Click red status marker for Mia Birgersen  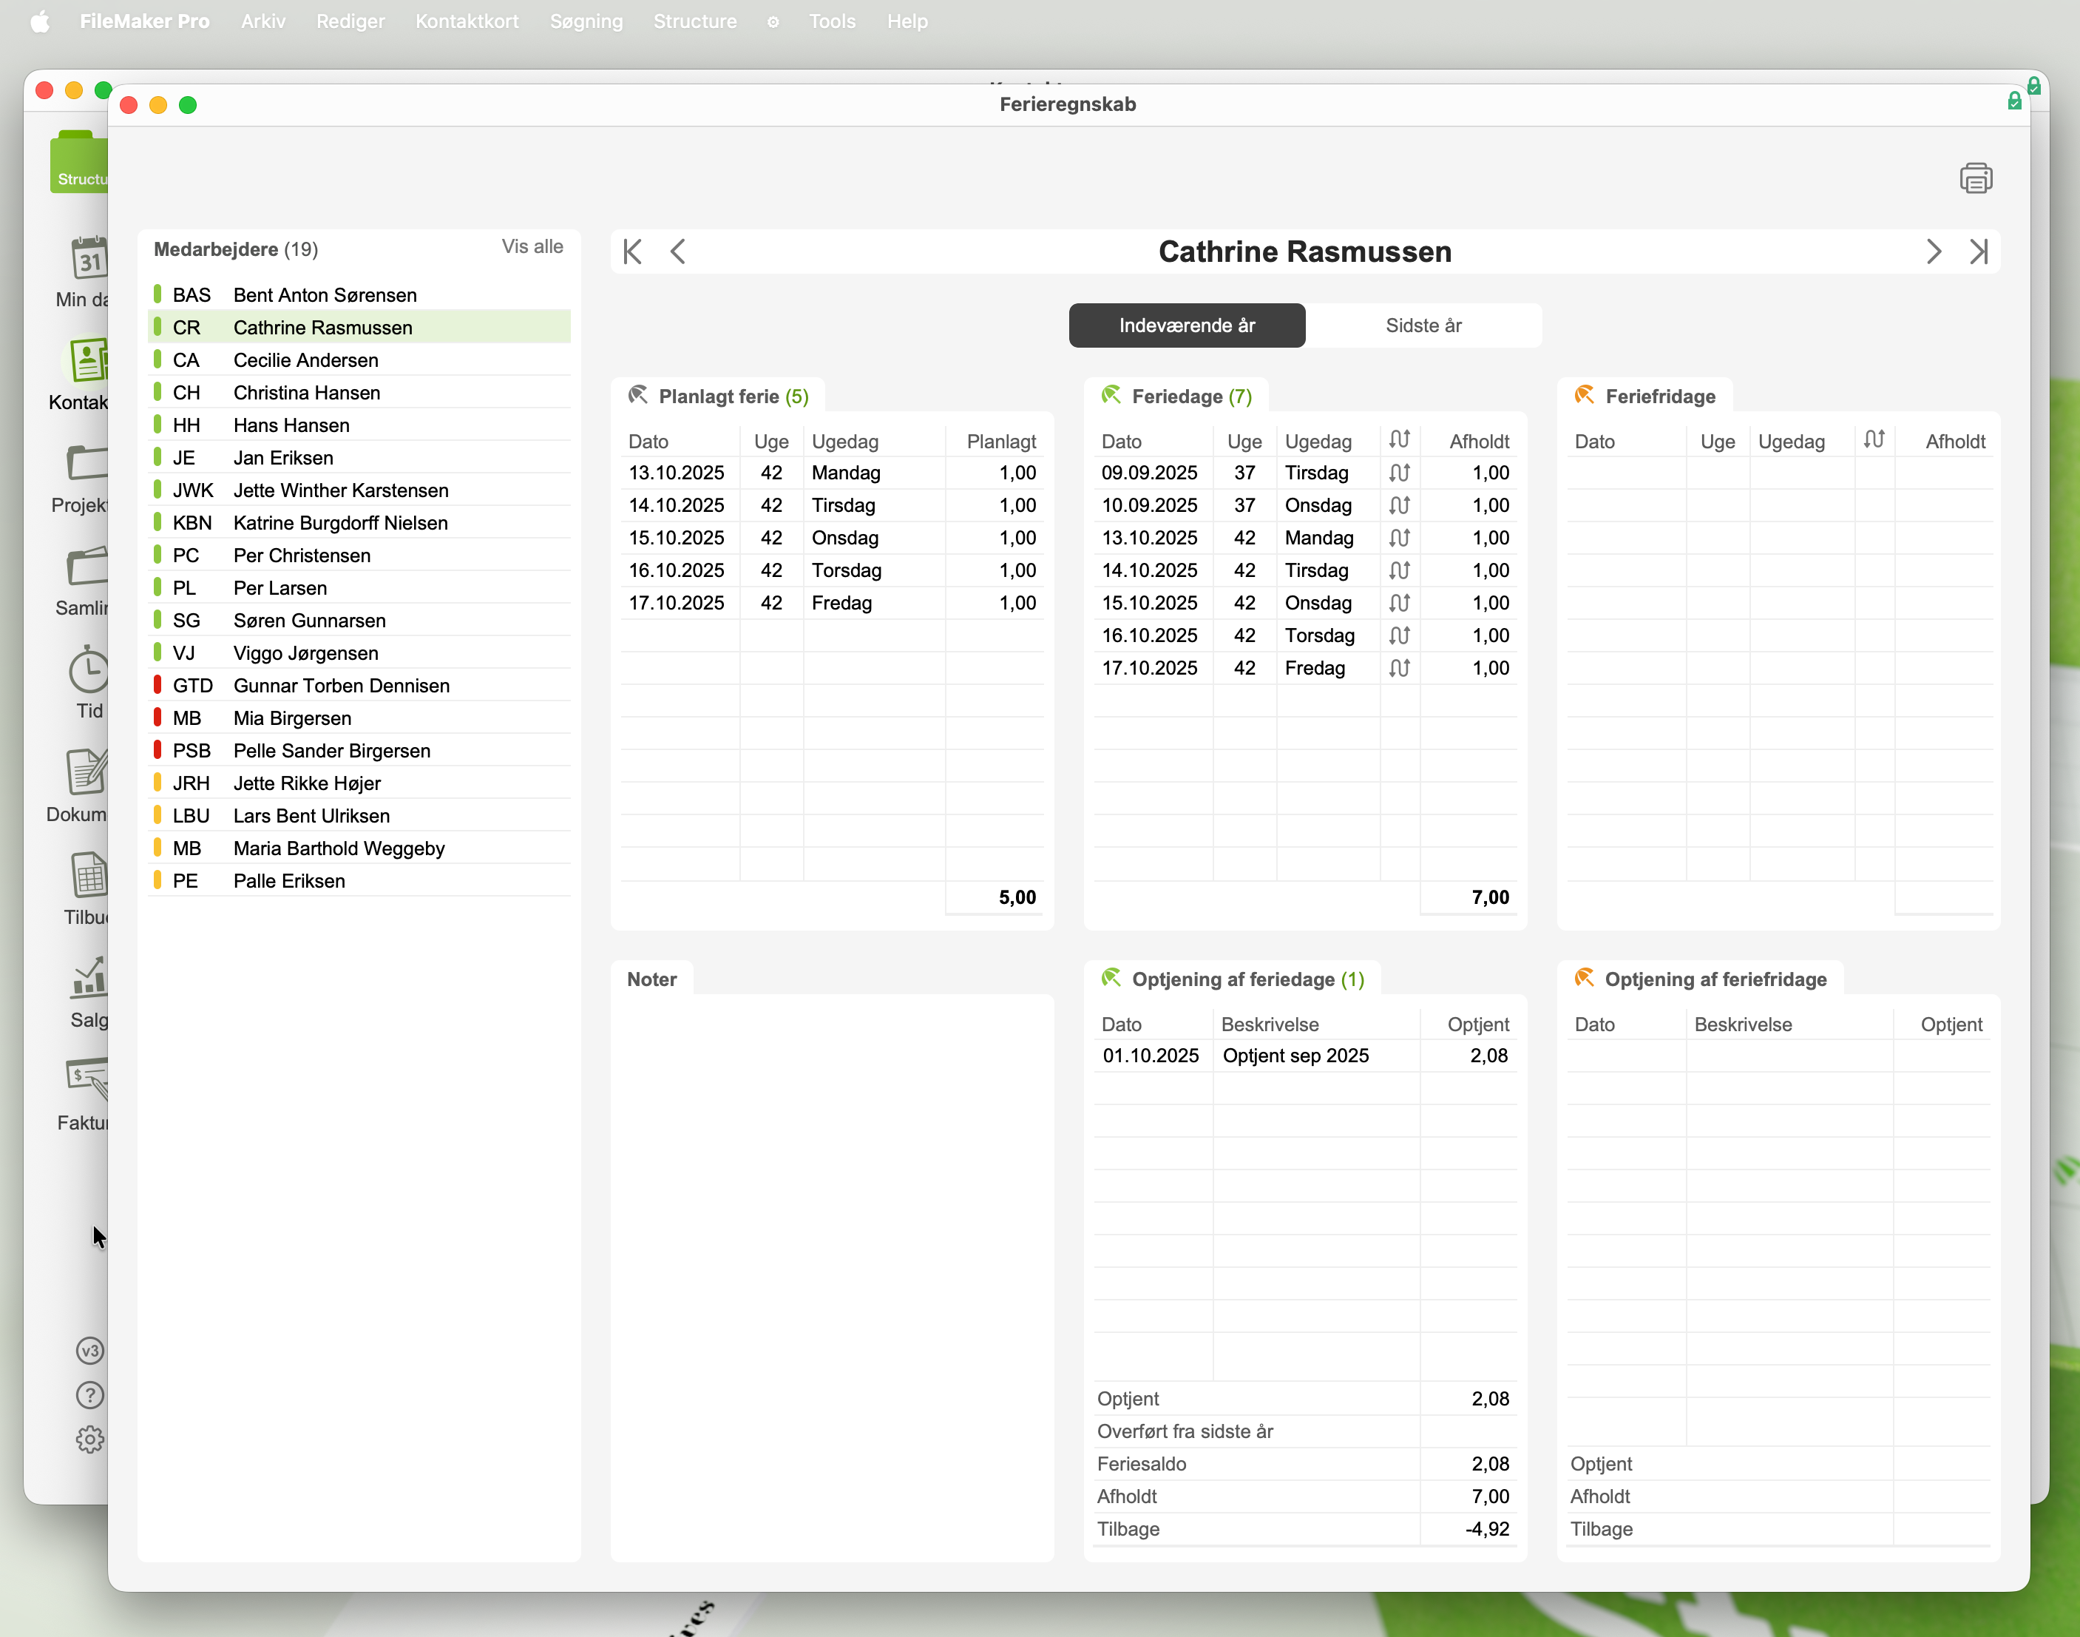point(157,718)
